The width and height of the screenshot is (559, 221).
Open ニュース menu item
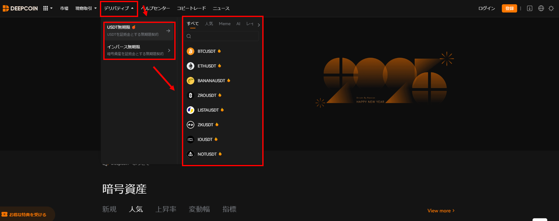(221, 8)
